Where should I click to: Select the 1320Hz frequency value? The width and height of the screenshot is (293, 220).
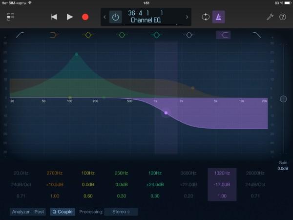tap(222, 173)
